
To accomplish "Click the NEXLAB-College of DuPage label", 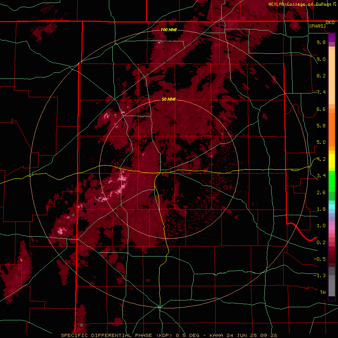I will pyautogui.click(x=300, y=4).
